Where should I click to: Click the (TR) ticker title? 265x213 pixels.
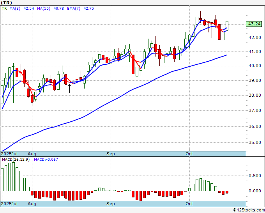[x=7, y=3]
